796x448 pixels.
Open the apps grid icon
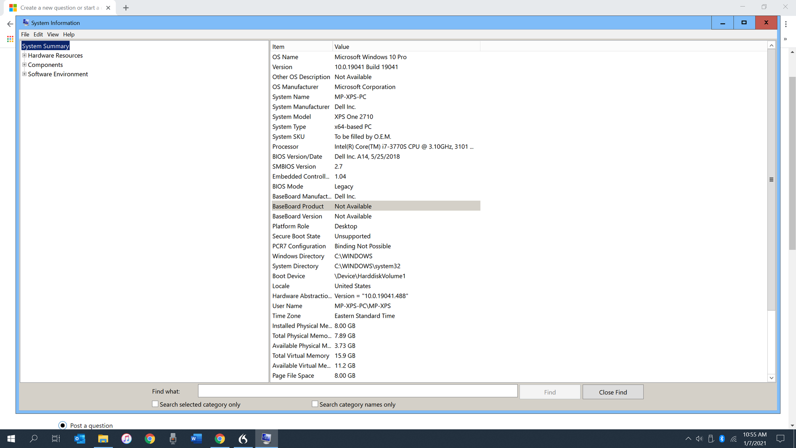(x=10, y=39)
